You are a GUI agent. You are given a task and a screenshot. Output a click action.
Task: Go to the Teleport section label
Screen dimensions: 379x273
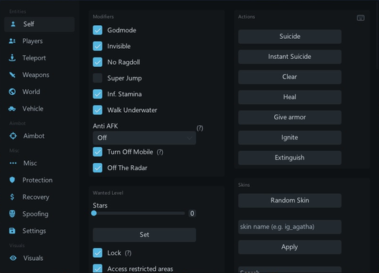coord(34,58)
